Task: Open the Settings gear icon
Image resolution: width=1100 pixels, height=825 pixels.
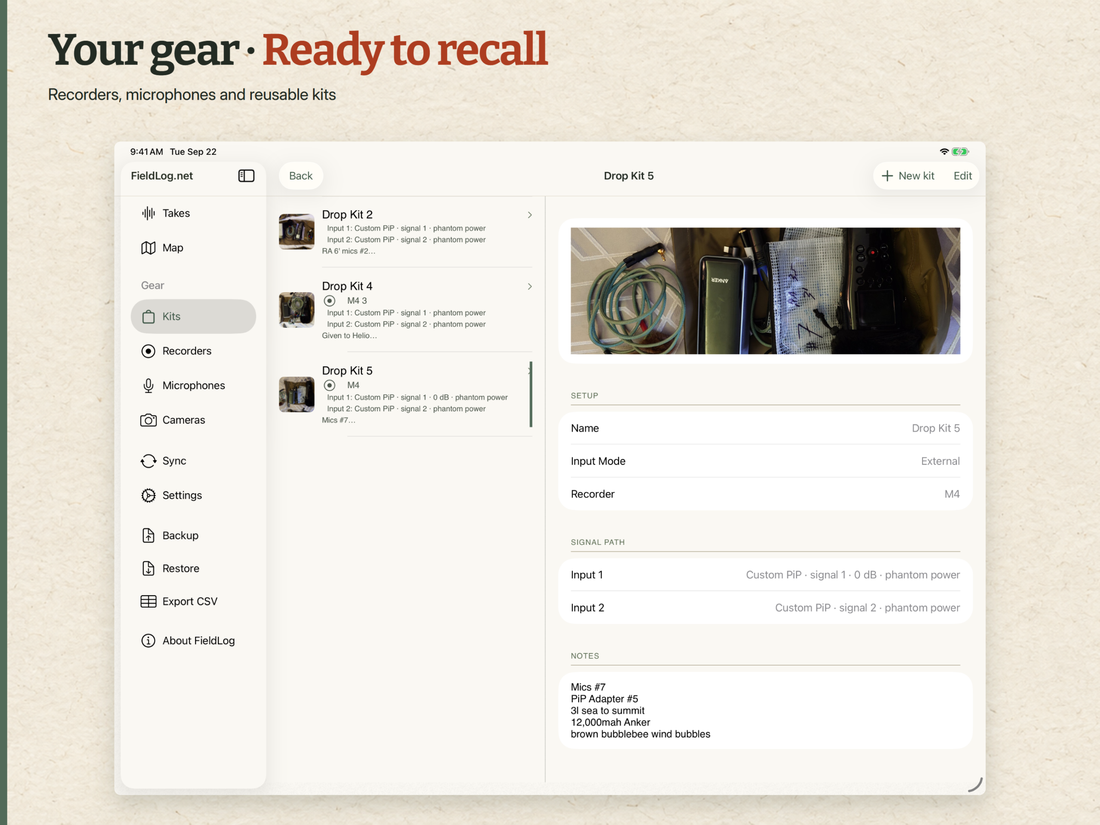Action: (x=148, y=495)
